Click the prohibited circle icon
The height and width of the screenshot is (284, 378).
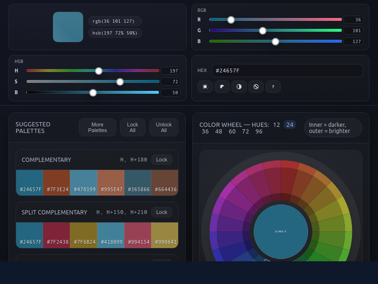click(256, 87)
